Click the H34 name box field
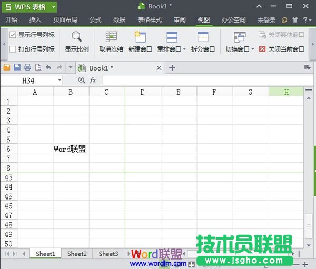Image resolution: width=316 pixels, height=269 pixels. tap(29, 81)
